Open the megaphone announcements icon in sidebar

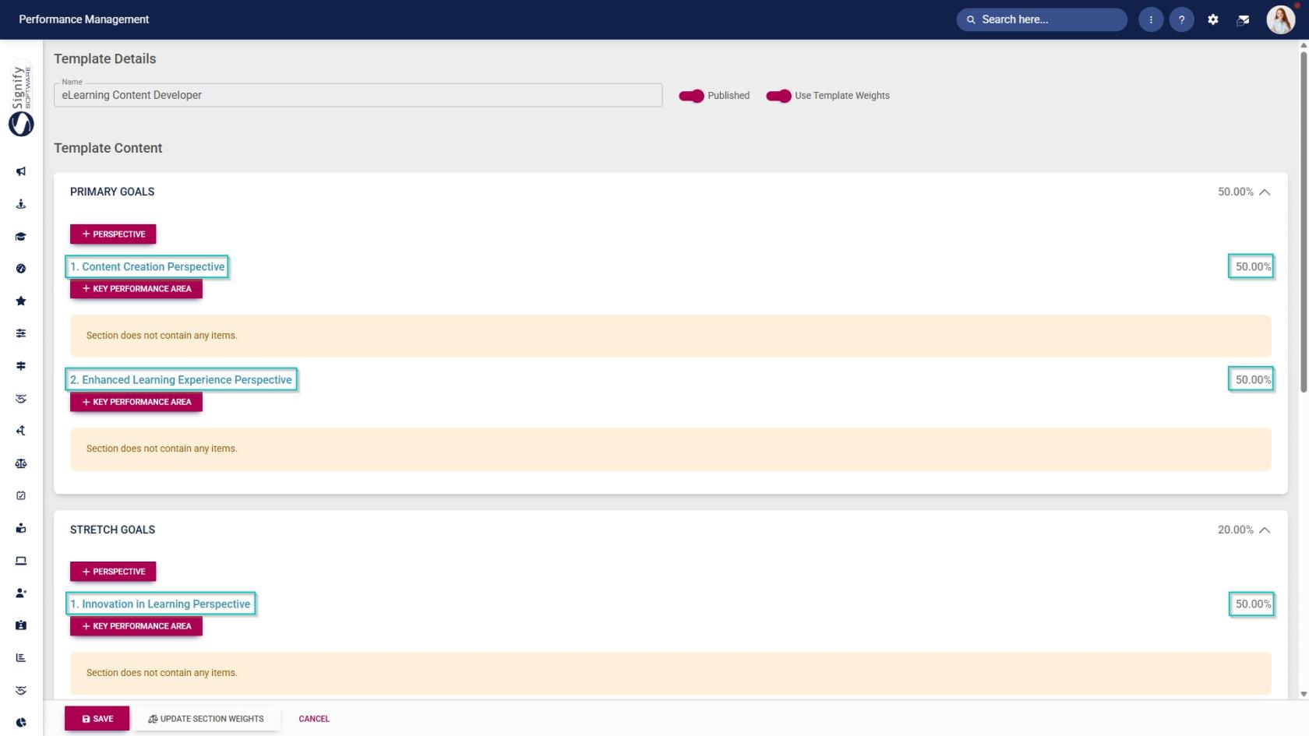point(21,171)
